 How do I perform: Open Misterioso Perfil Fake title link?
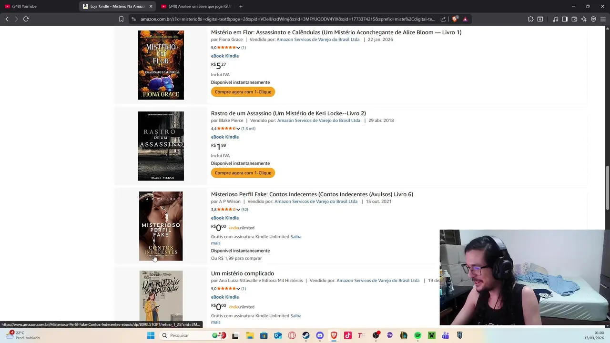click(x=312, y=194)
